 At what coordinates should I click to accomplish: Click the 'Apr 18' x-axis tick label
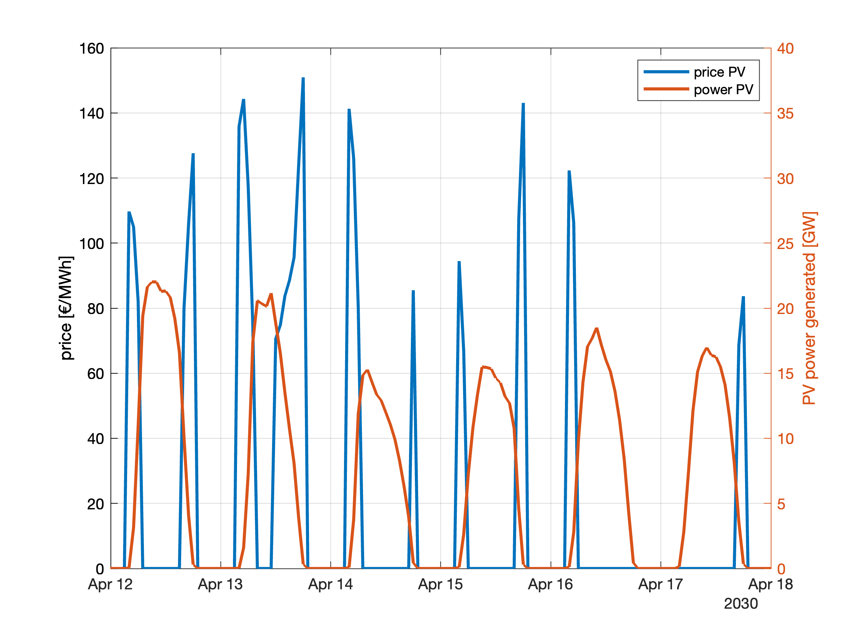(771, 584)
